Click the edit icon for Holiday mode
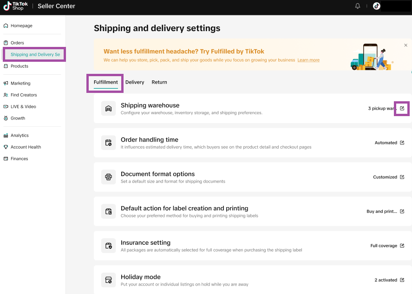The width and height of the screenshot is (412, 294). coord(402,280)
